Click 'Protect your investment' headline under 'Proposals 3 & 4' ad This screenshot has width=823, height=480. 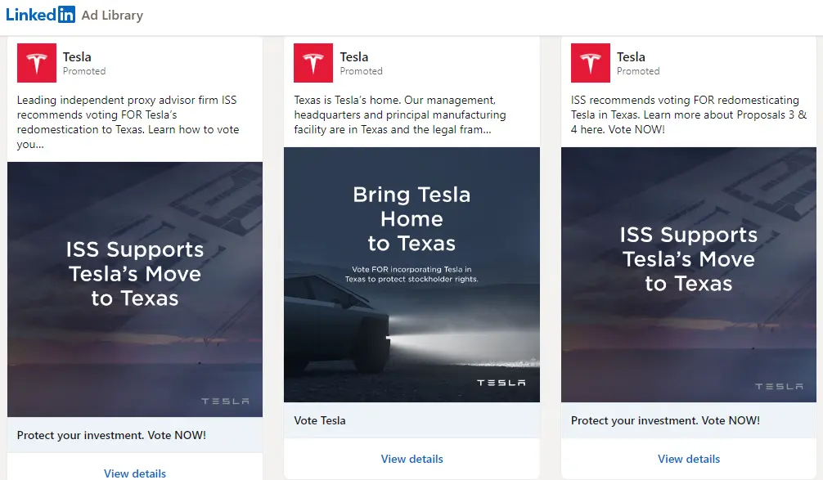(x=665, y=420)
